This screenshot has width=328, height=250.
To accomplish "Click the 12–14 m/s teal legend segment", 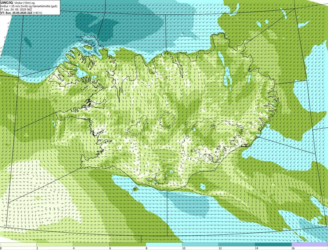I will (237, 245).
